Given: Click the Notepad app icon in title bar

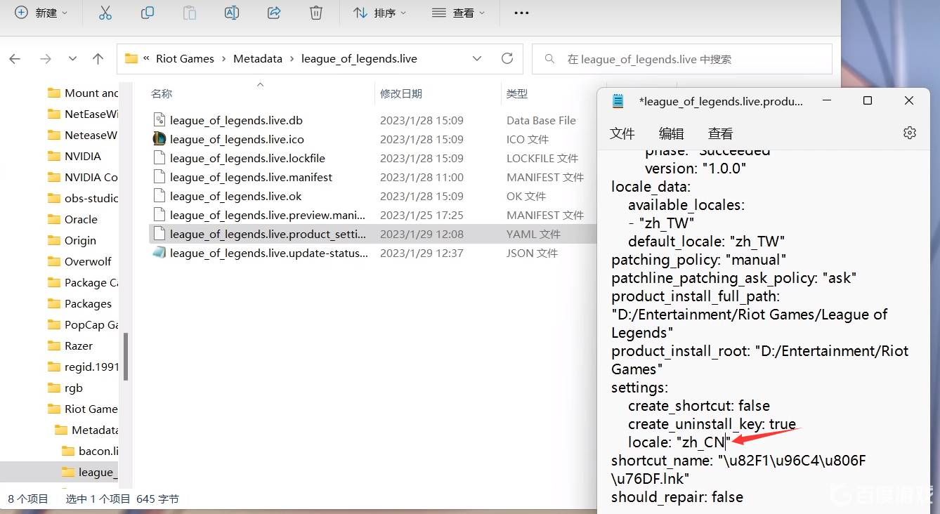Looking at the screenshot, I should click(x=618, y=101).
